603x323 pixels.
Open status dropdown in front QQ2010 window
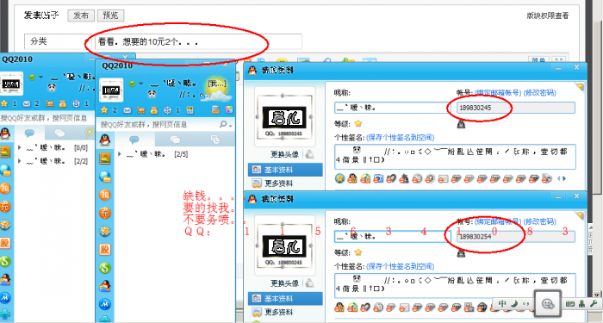click(x=140, y=84)
